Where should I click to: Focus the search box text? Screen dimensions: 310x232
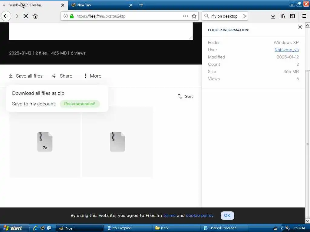click(224, 16)
